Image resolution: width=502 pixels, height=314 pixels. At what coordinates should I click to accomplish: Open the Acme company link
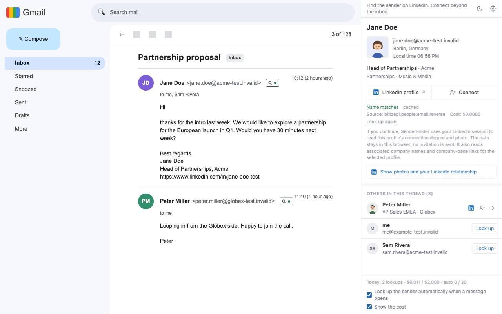[x=427, y=68]
